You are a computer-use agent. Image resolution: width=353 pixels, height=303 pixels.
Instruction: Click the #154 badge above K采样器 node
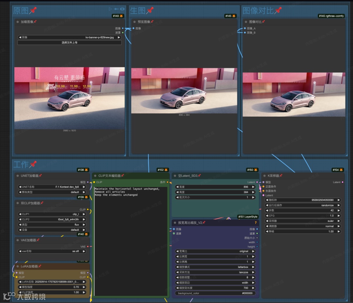point(338,170)
